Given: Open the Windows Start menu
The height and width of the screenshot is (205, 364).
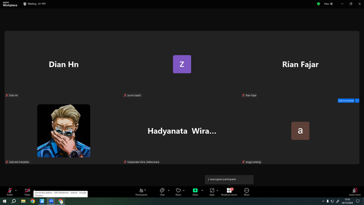Looking at the screenshot, I should point(5,201).
